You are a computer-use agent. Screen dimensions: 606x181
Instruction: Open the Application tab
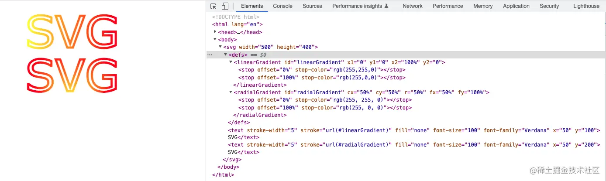pos(516,6)
